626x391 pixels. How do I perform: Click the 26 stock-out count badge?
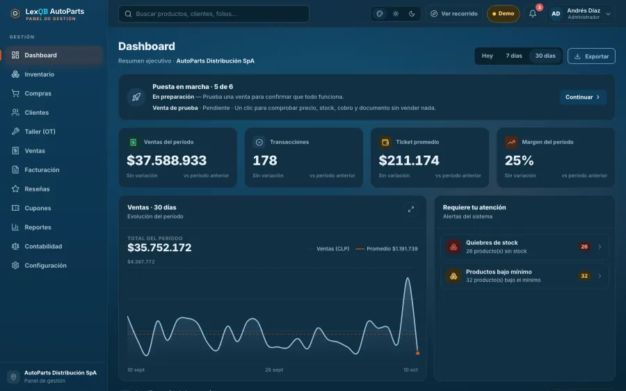[x=584, y=247]
